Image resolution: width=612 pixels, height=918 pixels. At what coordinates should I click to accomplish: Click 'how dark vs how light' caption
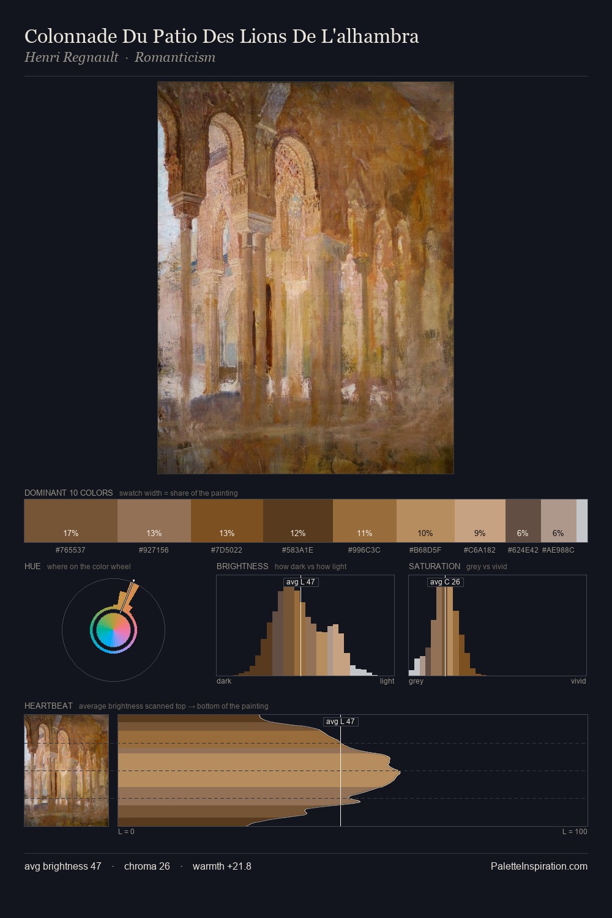(x=310, y=566)
